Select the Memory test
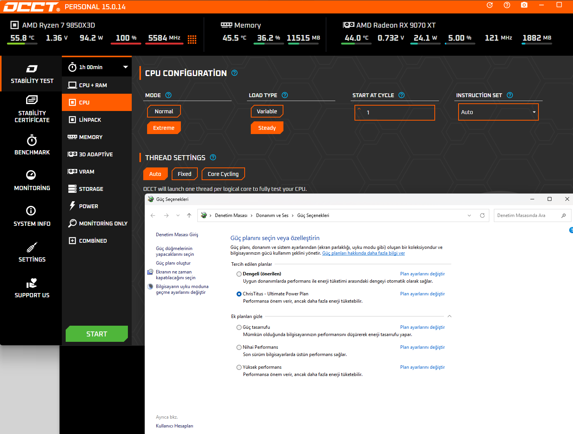 [x=97, y=137]
